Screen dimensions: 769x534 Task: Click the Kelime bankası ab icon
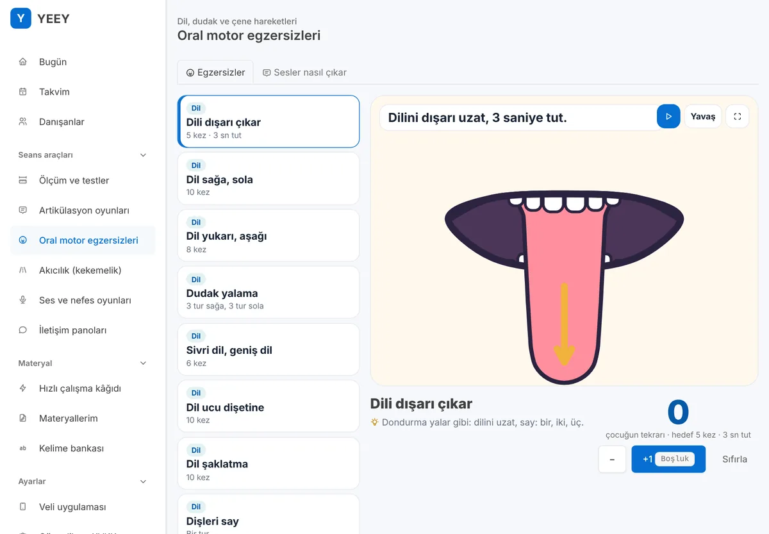[x=23, y=449]
